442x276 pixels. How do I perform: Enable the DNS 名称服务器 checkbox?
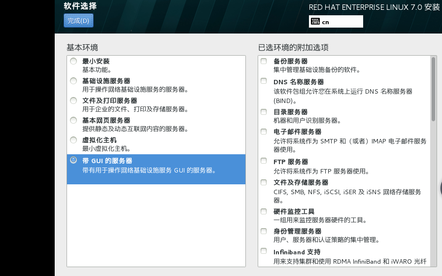264,81
